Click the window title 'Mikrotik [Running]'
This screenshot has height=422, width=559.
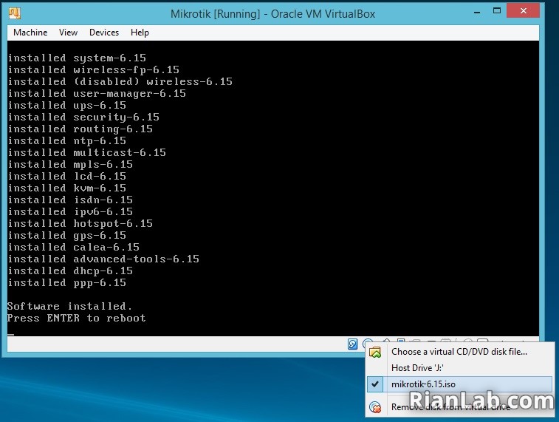(216, 14)
